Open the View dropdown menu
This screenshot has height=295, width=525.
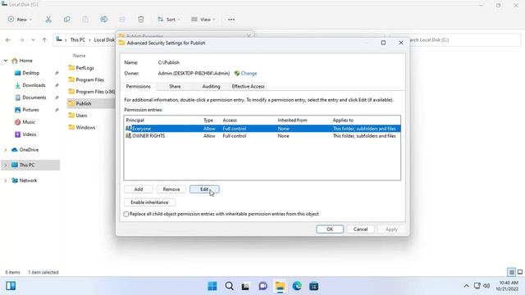(203, 20)
